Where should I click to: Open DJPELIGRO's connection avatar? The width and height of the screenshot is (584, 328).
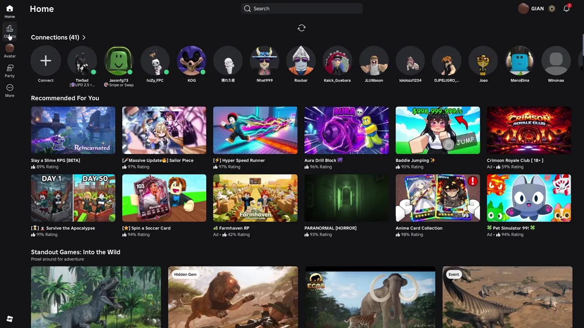click(x=447, y=61)
